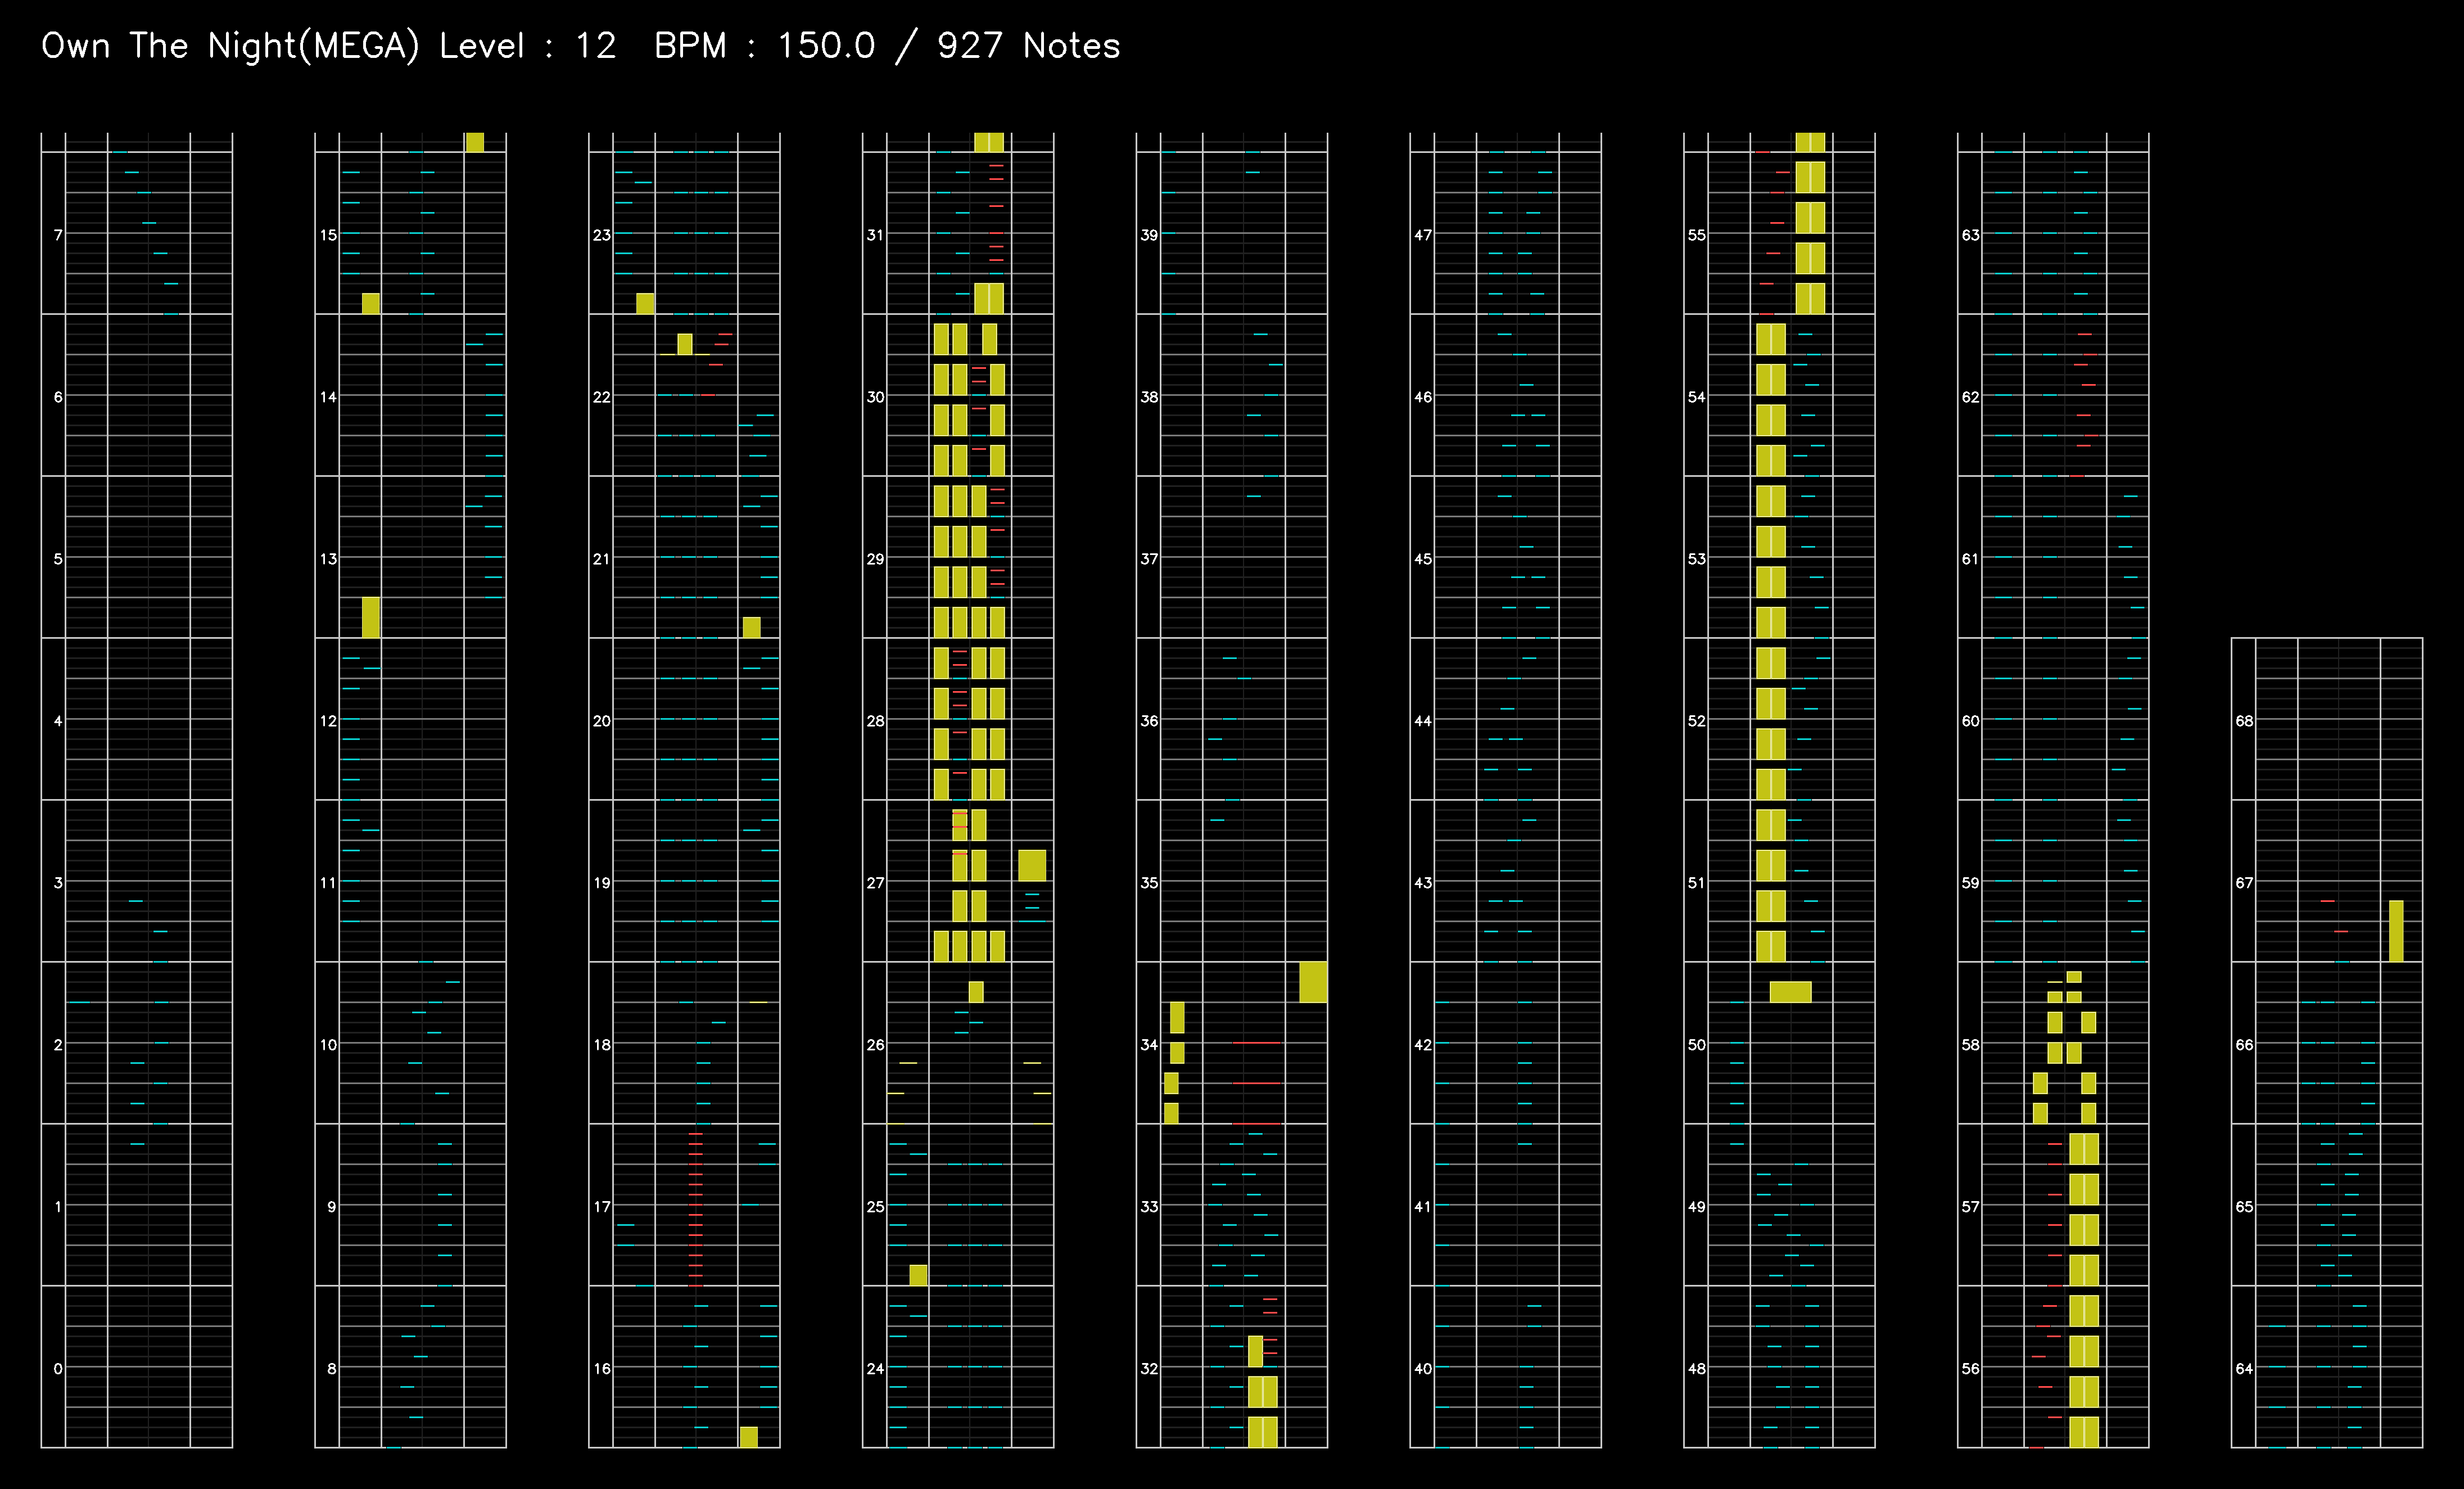
Task: Click the 'BPM : 150.0' value
Action: pos(765,46)
